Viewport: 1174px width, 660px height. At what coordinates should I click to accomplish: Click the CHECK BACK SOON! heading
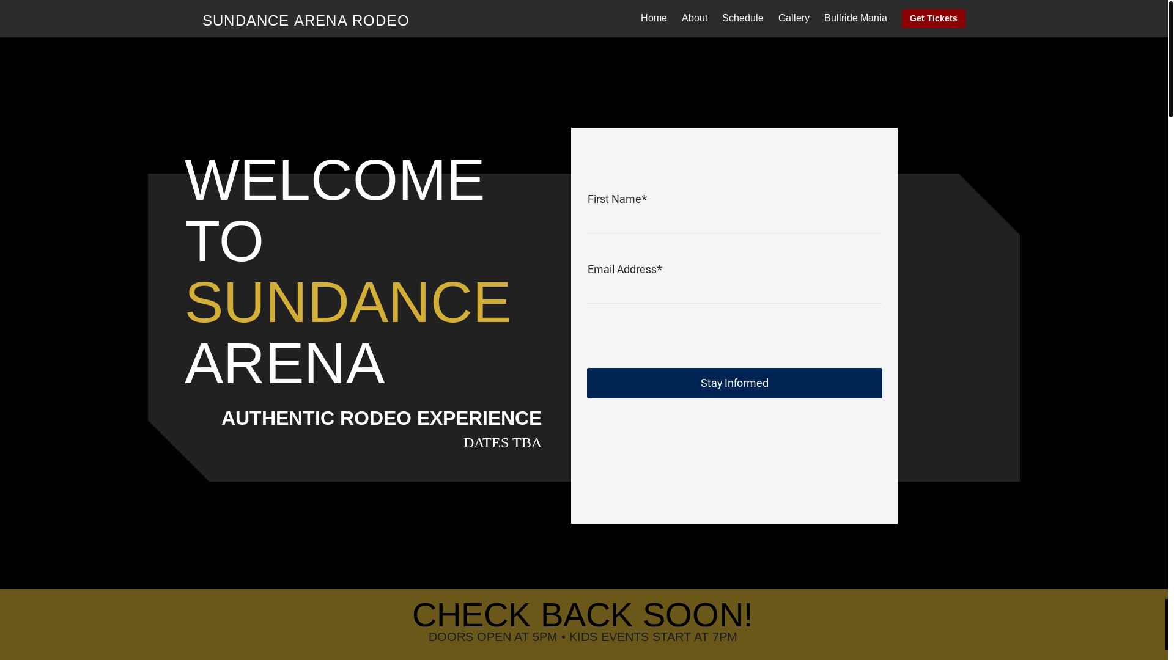click(x=582, y=615)
